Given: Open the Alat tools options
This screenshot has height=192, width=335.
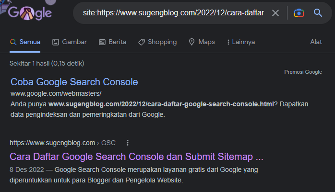Looking at the screenshot, I should 316,42.
